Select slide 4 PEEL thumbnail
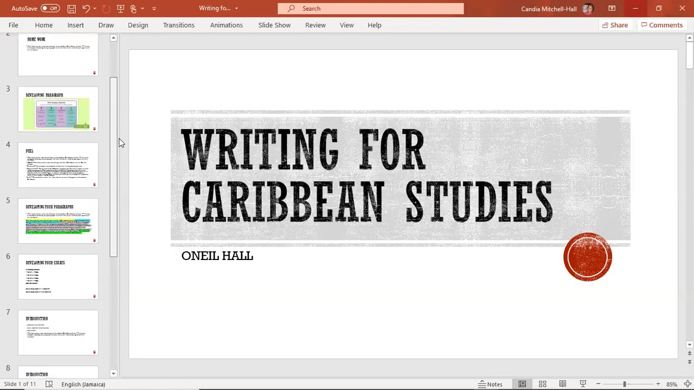 (x=58, y=165)
